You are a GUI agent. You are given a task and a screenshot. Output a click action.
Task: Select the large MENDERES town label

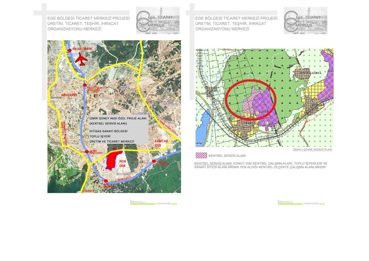pyautogui.click(x=69, y=95)
